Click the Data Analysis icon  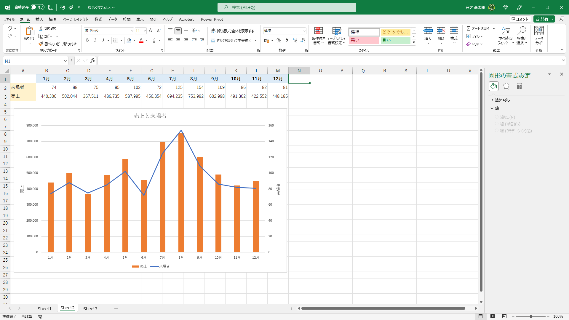pos(539,31)
